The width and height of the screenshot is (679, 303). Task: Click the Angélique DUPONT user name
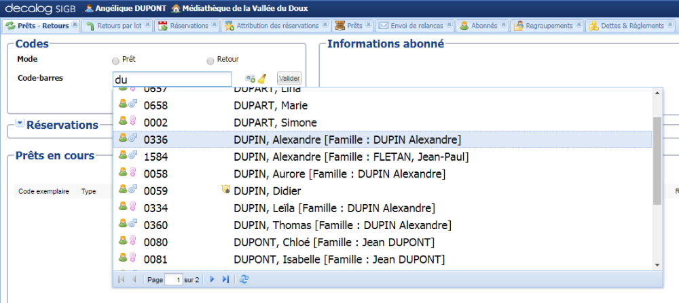(130, 7)
